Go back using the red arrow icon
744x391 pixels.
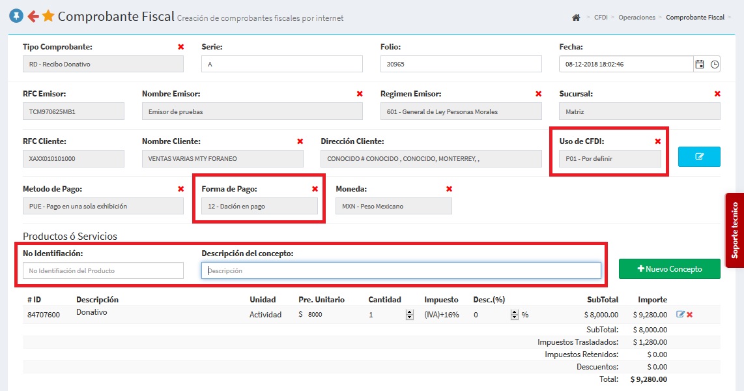click(33, 16)
